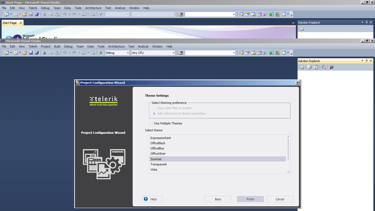The image size is (375, 211).
Task: Click the theme list scroll up arrow
Action: 288,137
